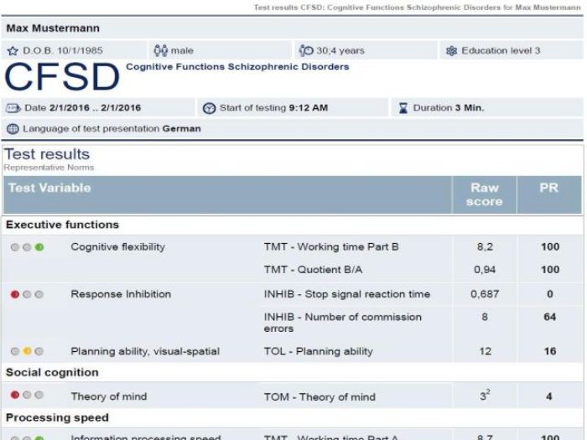
Task: Click the PR column header
Action: [548, 188]
